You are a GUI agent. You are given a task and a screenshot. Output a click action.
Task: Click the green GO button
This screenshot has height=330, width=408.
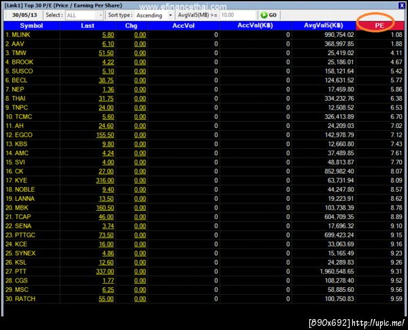pyautogui.click(x=269, y=15)
